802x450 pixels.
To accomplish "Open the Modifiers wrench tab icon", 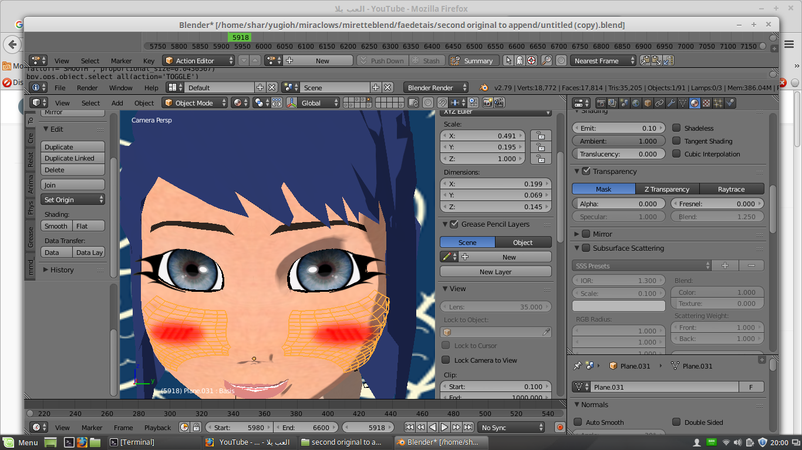I will [671, 103].
